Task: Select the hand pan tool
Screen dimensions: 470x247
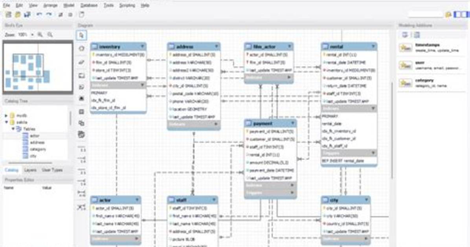Action: pyautogui.click(x=81, y=48)
